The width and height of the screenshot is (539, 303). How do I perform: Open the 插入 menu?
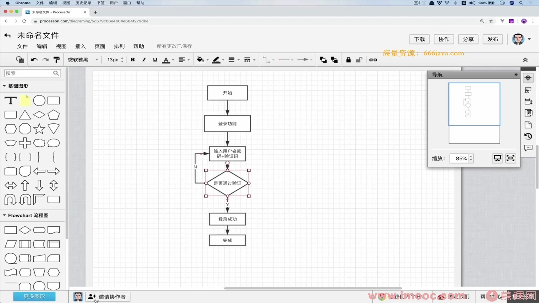pyautogui.click(x=80, y=46)
